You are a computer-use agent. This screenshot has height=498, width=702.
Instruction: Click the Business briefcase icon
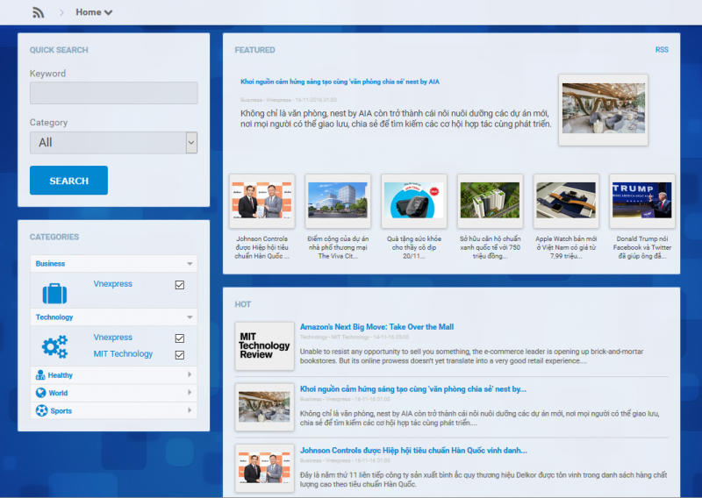pos(54,294)
